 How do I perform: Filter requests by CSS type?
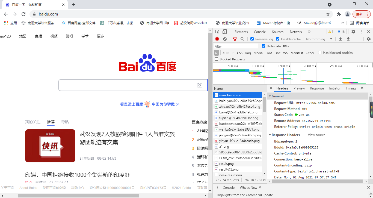coord(240,53)
